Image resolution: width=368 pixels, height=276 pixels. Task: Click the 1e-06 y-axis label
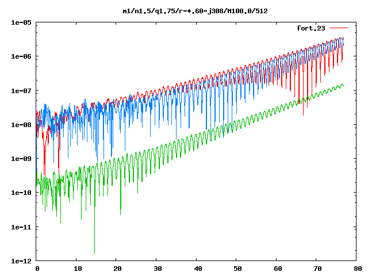coord(21,56)
